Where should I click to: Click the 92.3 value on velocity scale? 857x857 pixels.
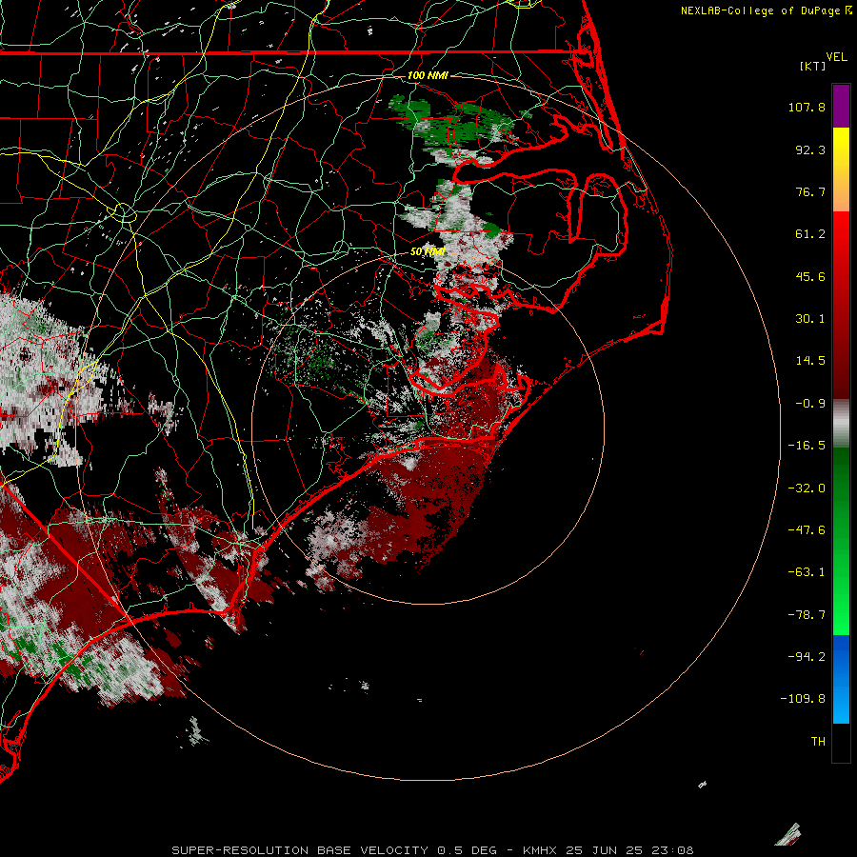810,149
